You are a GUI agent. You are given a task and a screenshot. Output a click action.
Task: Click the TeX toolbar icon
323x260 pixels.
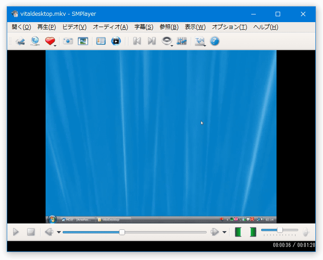[199, 41]
